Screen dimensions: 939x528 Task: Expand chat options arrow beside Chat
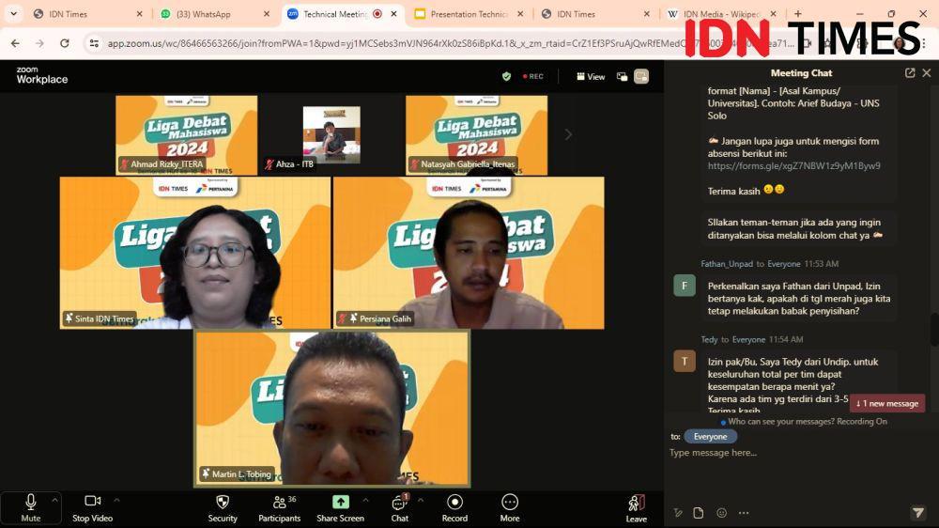[x=421, y=499]
